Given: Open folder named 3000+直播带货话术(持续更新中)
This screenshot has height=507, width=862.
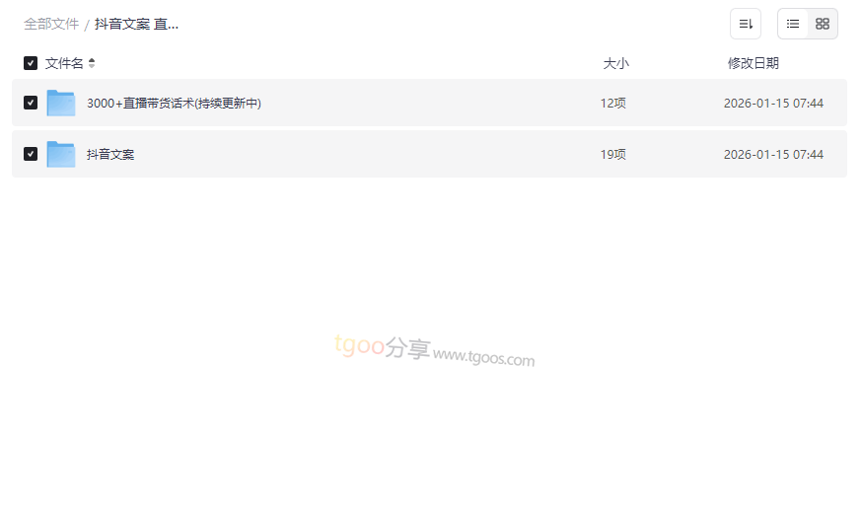Looking at the screenshot, I should [174, 104].
